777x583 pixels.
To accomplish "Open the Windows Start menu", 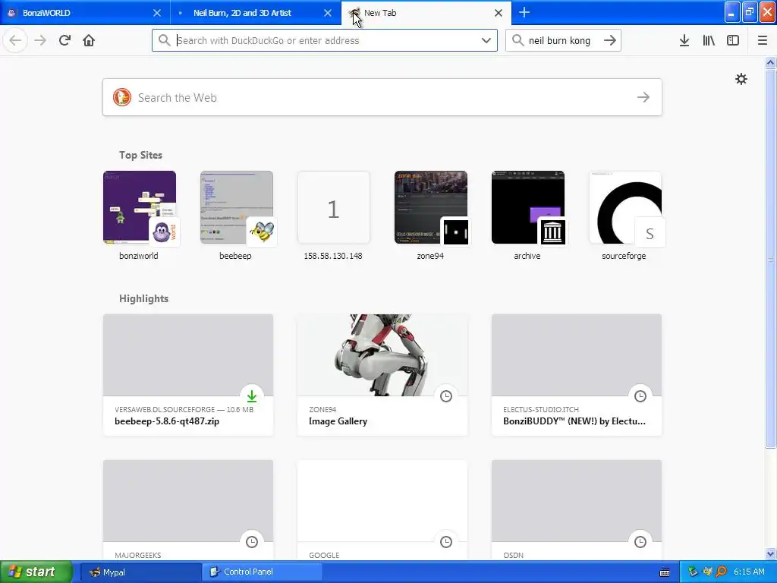I will (36, 572).
